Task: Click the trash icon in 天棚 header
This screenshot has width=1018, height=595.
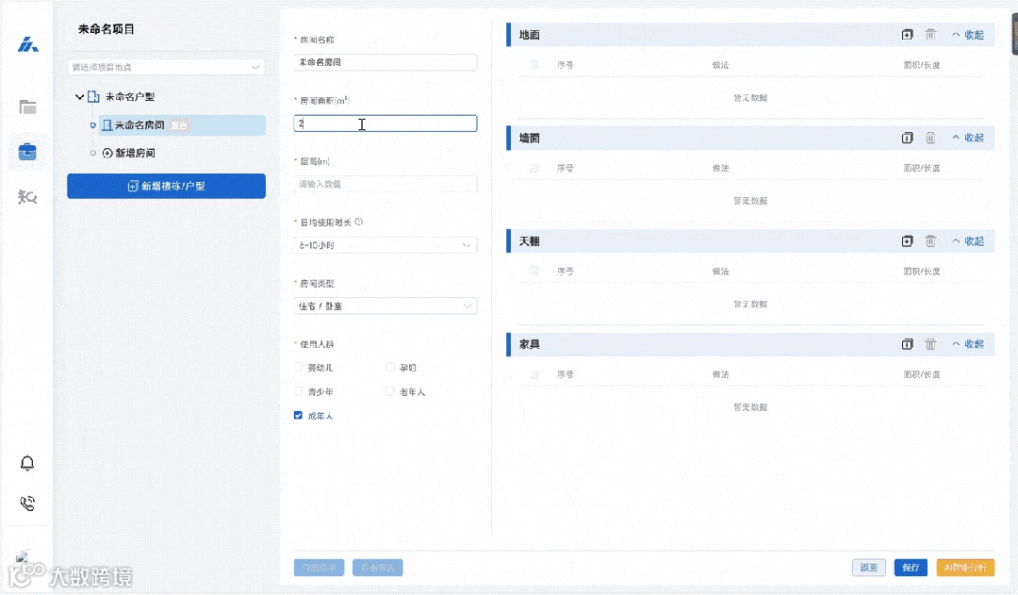Action: [930, 241]
